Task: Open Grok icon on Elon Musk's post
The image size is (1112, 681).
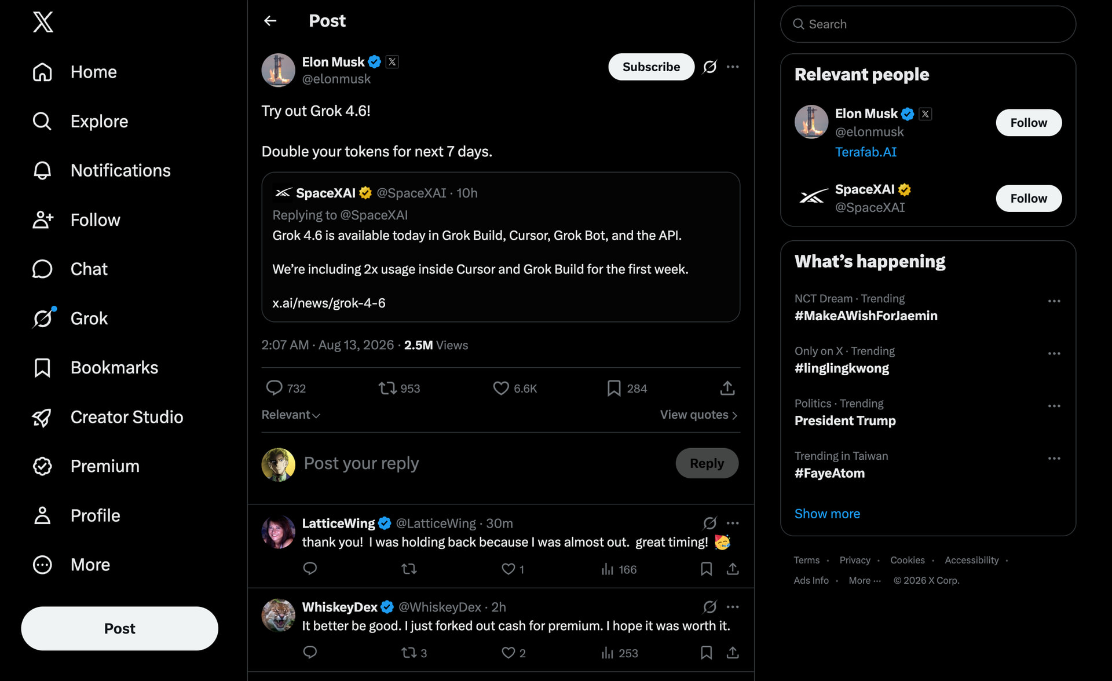Action: coord(709,67)
